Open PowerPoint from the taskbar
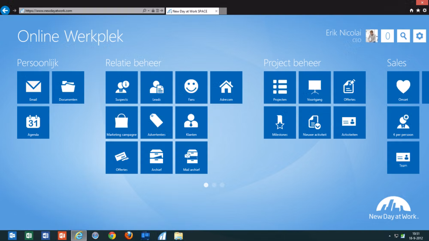 coord(62,235)
